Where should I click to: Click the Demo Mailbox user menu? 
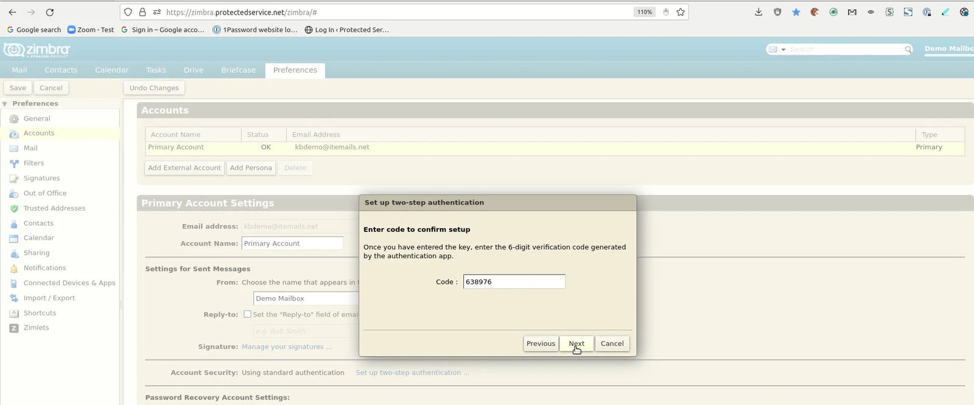click(949, 49)
